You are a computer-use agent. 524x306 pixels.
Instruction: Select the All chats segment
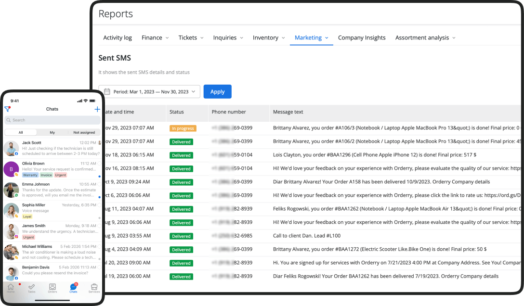[x=21, y=132]
